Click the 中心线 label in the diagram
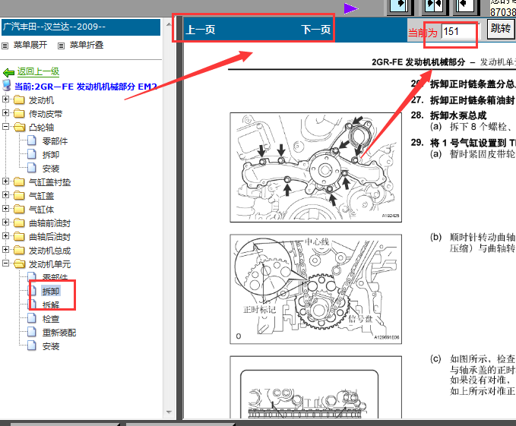 (317, 242)
